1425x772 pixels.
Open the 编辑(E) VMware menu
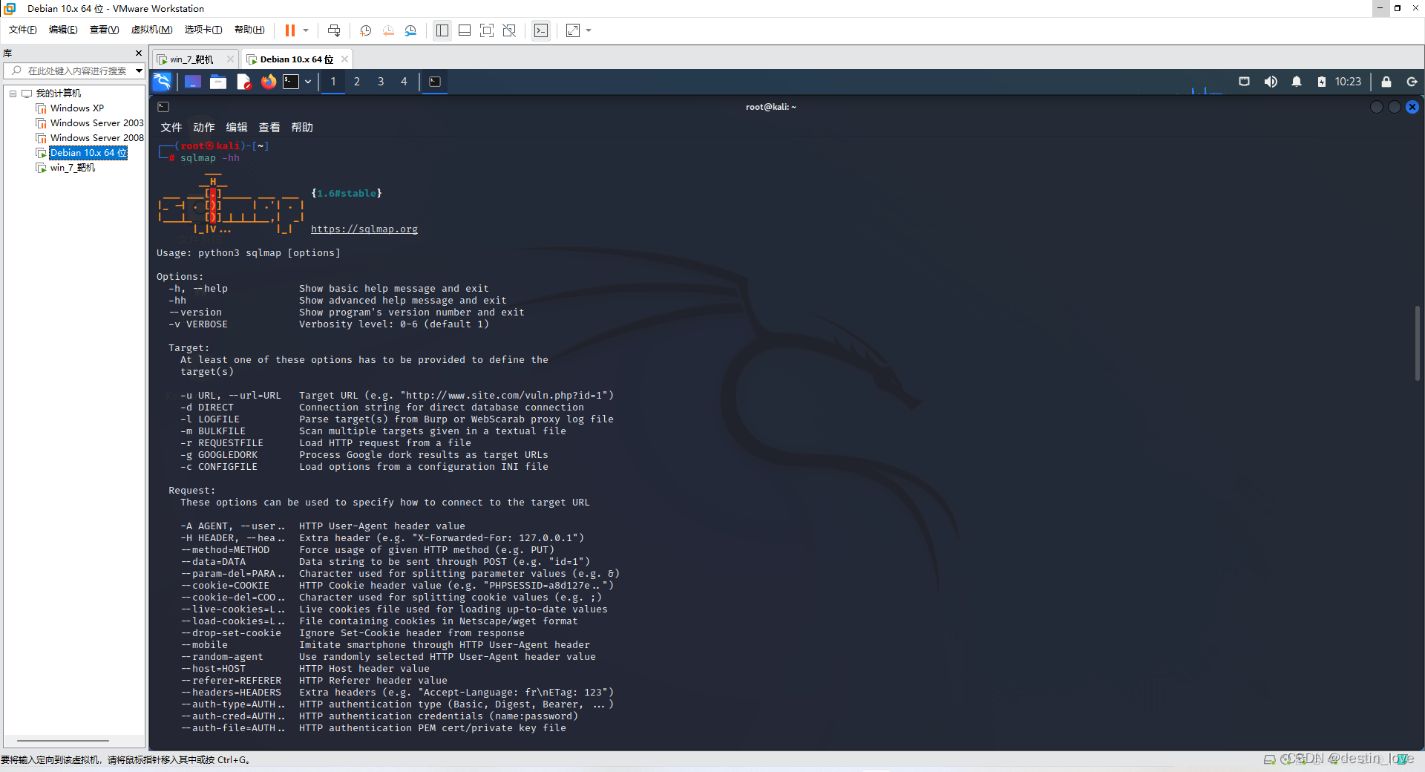63,30
